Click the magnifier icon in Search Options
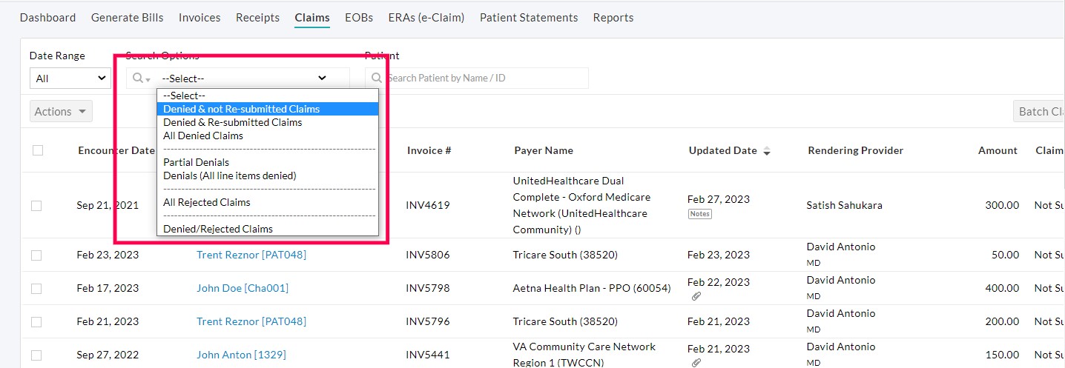 coord(138,78)
